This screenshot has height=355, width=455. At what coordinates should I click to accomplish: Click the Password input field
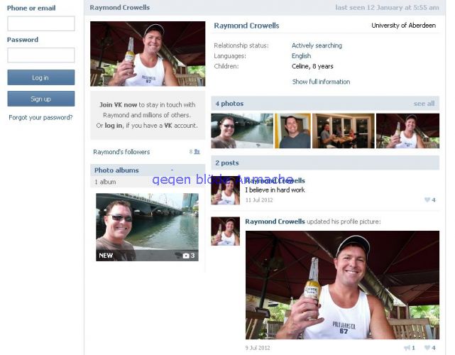(40, 55)
